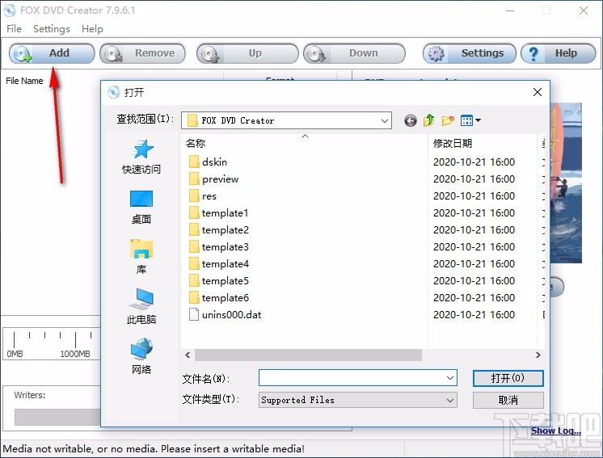
Task: Expand the file name dropdown arrow
Action: click(x=450, y=378)
